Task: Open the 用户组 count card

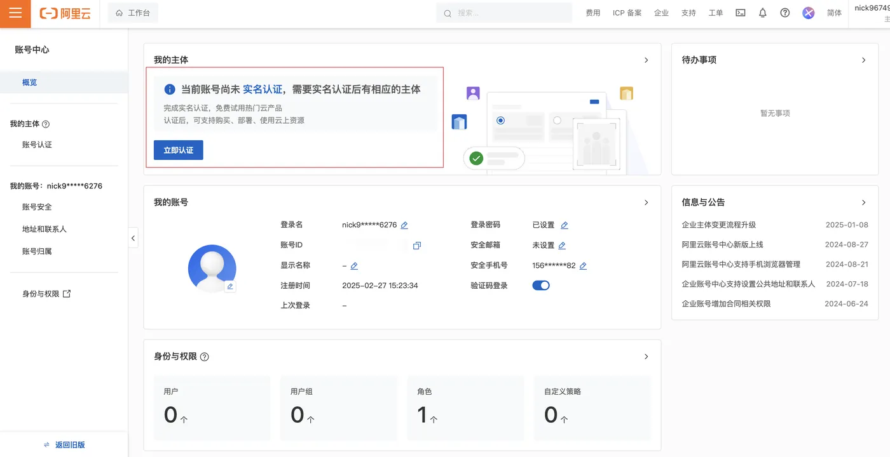Action: [x=339, y=408]
